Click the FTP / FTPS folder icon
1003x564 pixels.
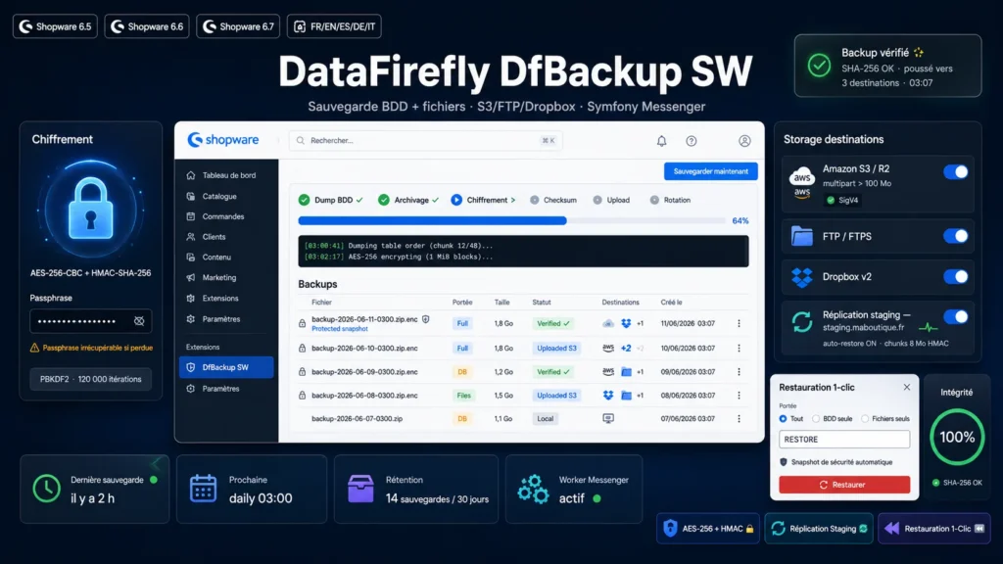tap(801, 236)
